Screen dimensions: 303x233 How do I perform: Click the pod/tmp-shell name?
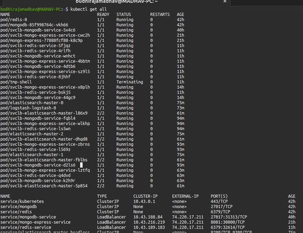(x=16, y=82)
